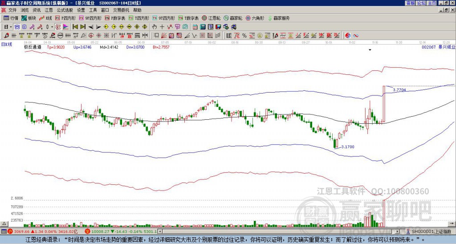Open the calendar icon

pyautogui.click(x=195, y=27)
